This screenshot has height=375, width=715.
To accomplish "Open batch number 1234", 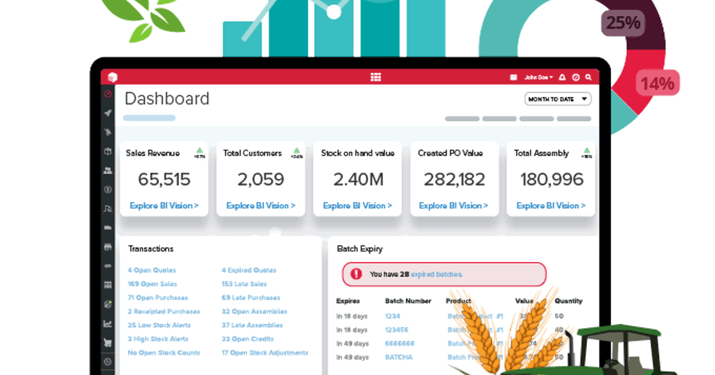I will click(393, 316).
